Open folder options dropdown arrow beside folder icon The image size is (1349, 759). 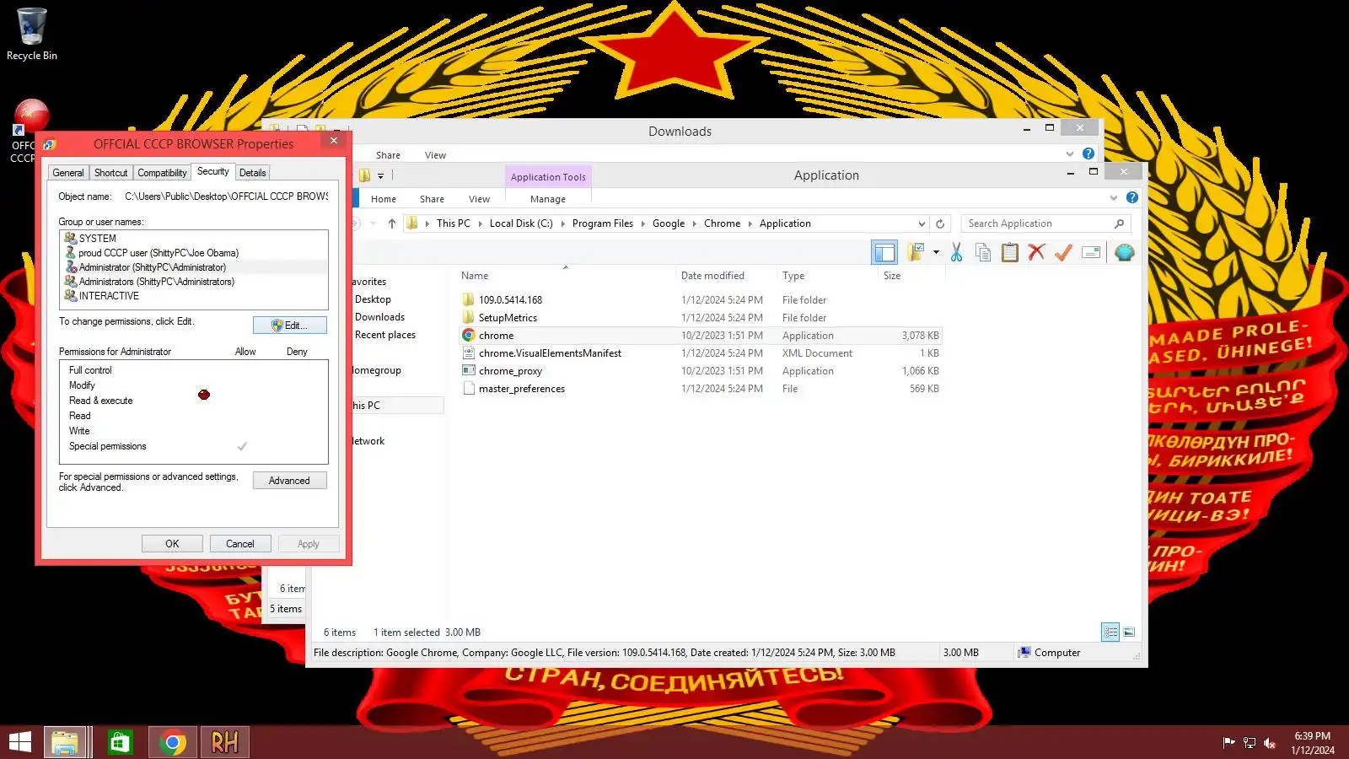point(936,252)
